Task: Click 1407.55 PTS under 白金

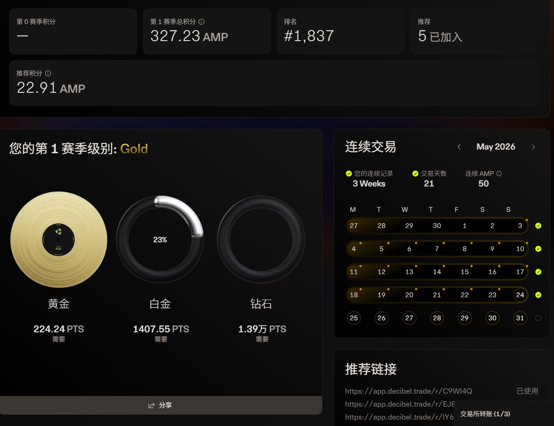Action: [161, 329]
